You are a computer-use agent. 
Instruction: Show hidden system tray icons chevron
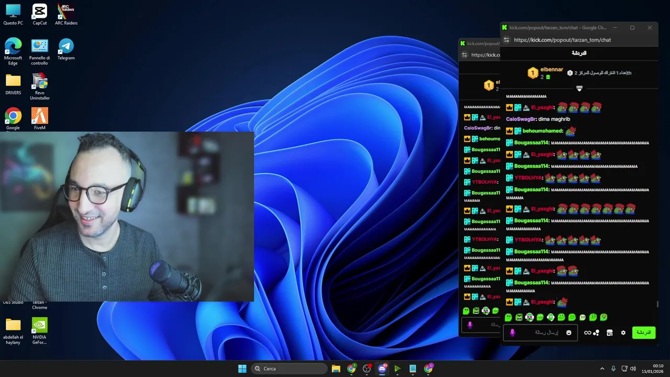[602, 369]
